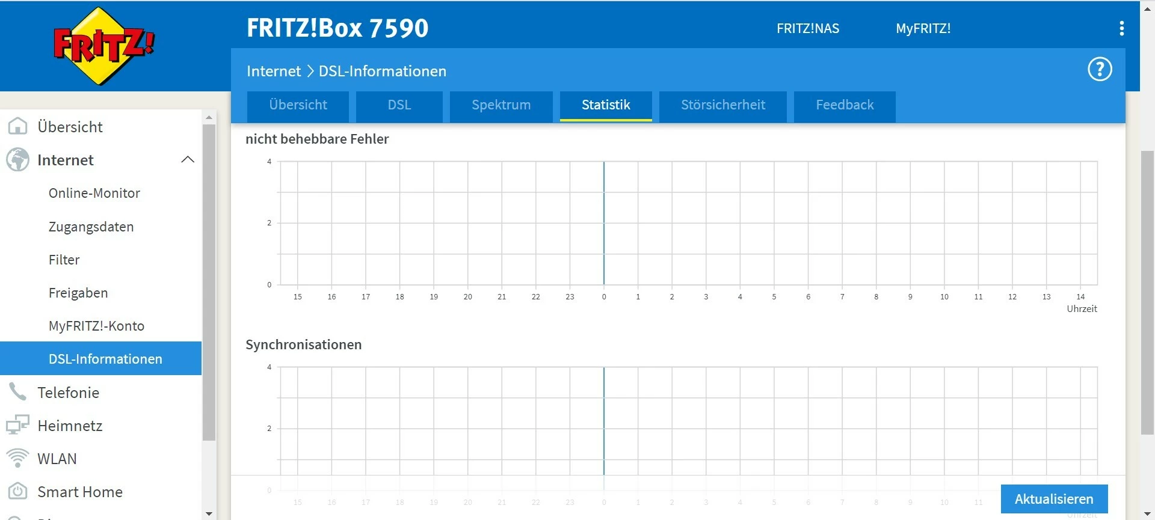Click Internet in the breadcrumb
The width and height of the screenshot is (1155, 520).
pos(274,71)
